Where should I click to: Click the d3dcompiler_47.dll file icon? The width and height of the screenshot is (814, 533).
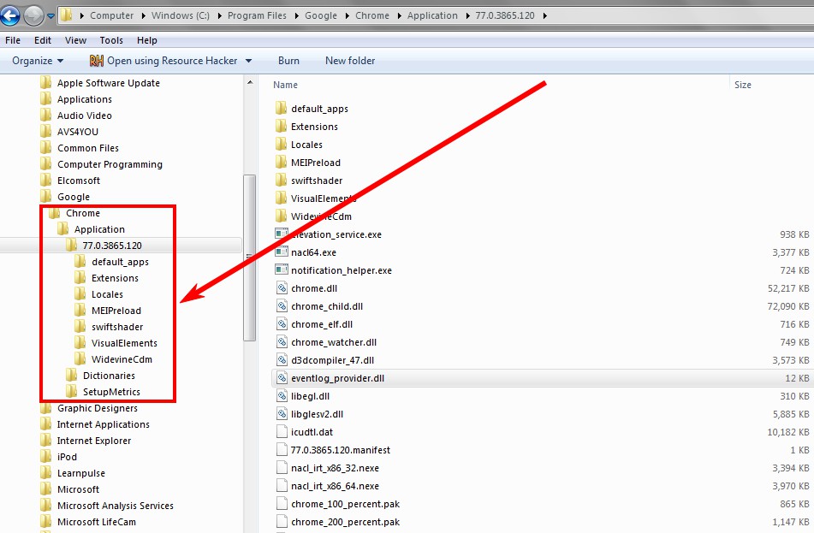(x=282, y=359)
